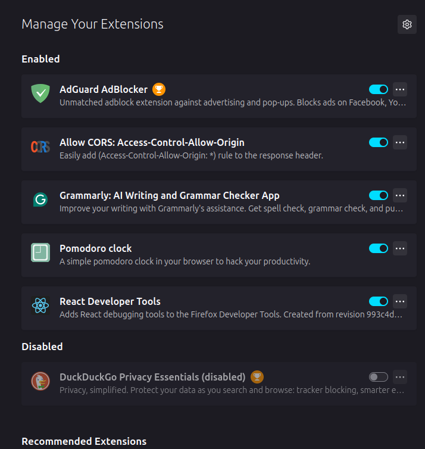Switch off the Grammarly extension toggle
This screenshot has width=425, height=449.
tap(379, 195)
